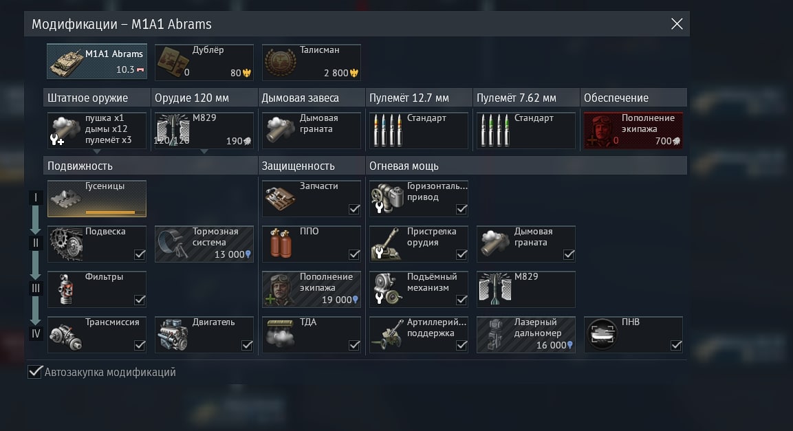Open the Талисман talisman medal icon
This screenshot has height=431, width=793.
281,62
